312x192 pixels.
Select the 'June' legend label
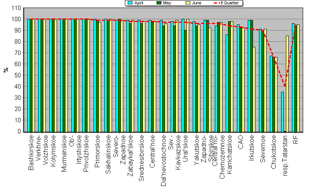click(x=197, y=3)
